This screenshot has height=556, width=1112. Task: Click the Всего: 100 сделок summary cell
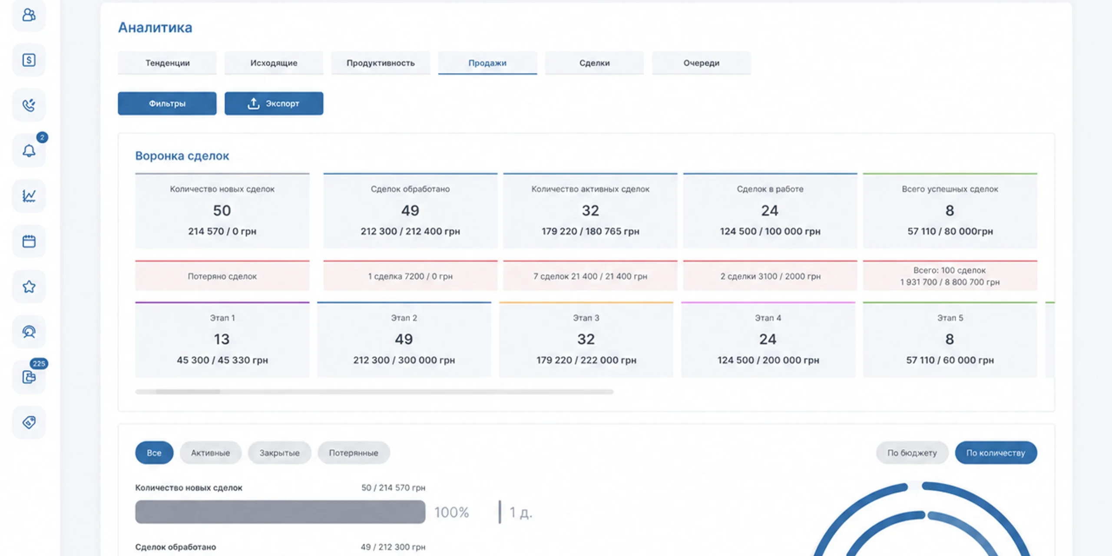tap(950, 275)
